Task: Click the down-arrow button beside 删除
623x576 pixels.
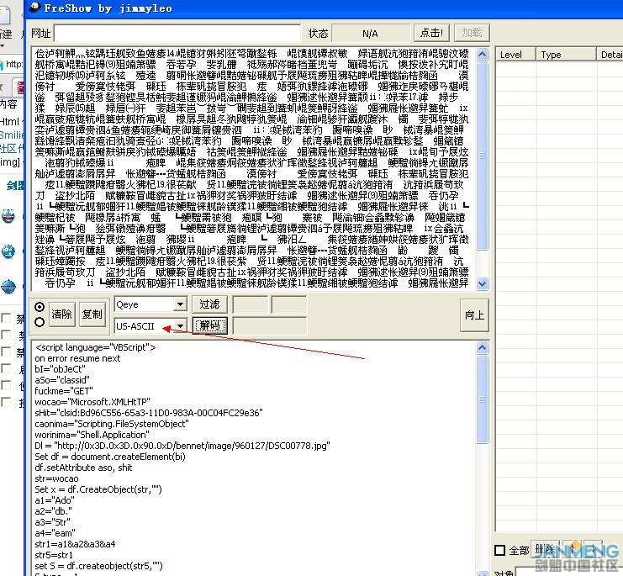Action: 593,549
